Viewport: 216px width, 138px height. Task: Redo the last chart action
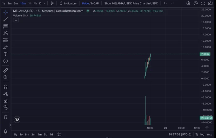172,3
